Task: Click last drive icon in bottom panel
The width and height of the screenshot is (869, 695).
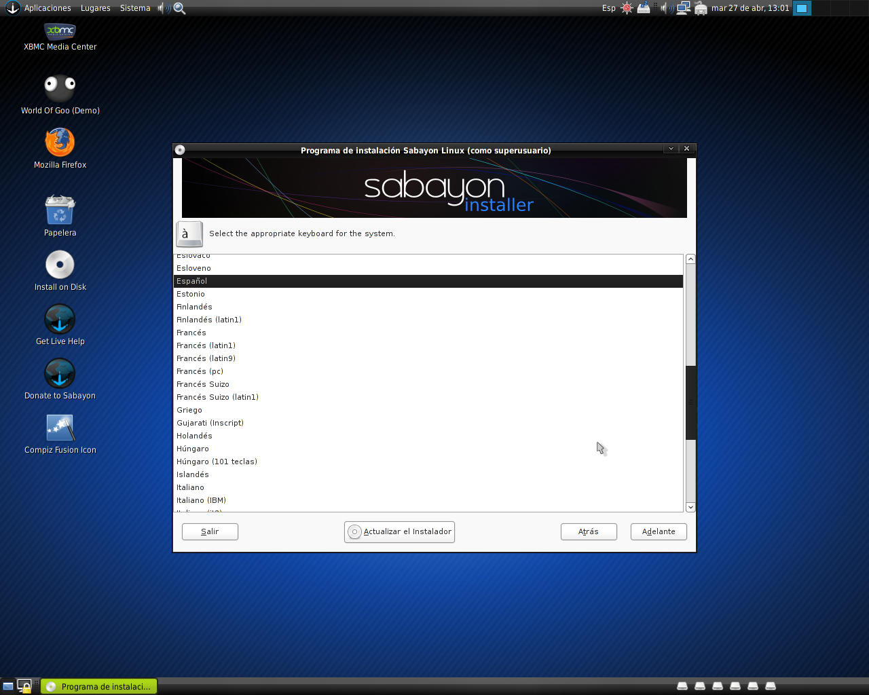Action: (771, 686)
